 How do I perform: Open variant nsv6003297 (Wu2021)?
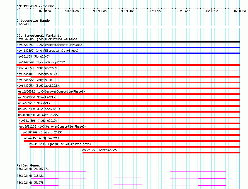point(34,103)
